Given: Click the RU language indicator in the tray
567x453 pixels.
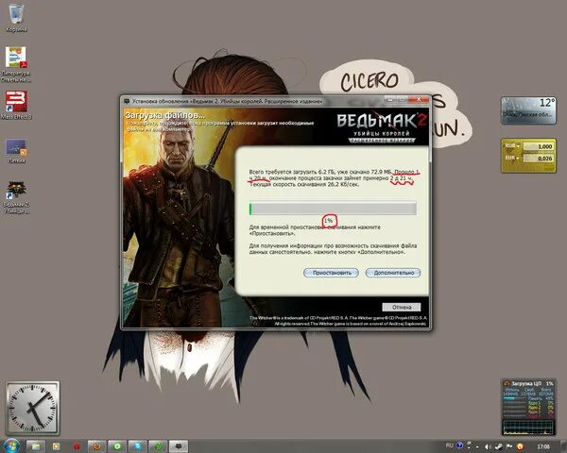Looking at the screenshot, I should point(450,445).
